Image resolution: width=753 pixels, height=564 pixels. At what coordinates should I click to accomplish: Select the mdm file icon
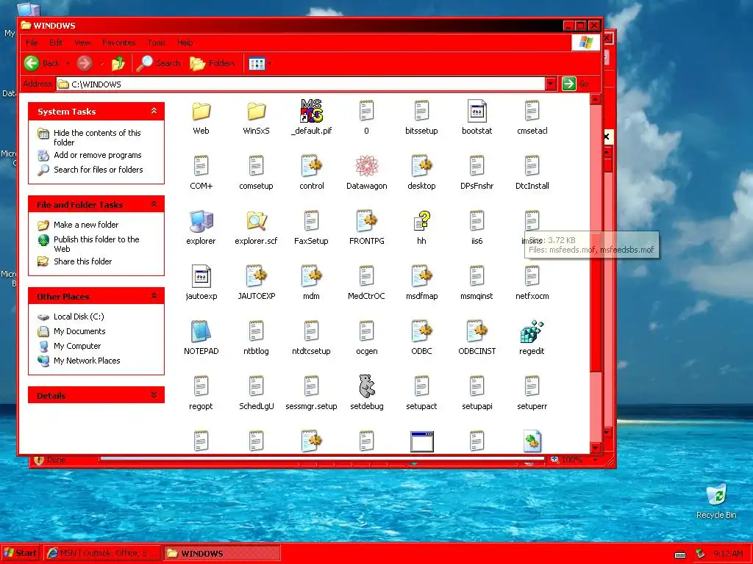click(311, 276)
